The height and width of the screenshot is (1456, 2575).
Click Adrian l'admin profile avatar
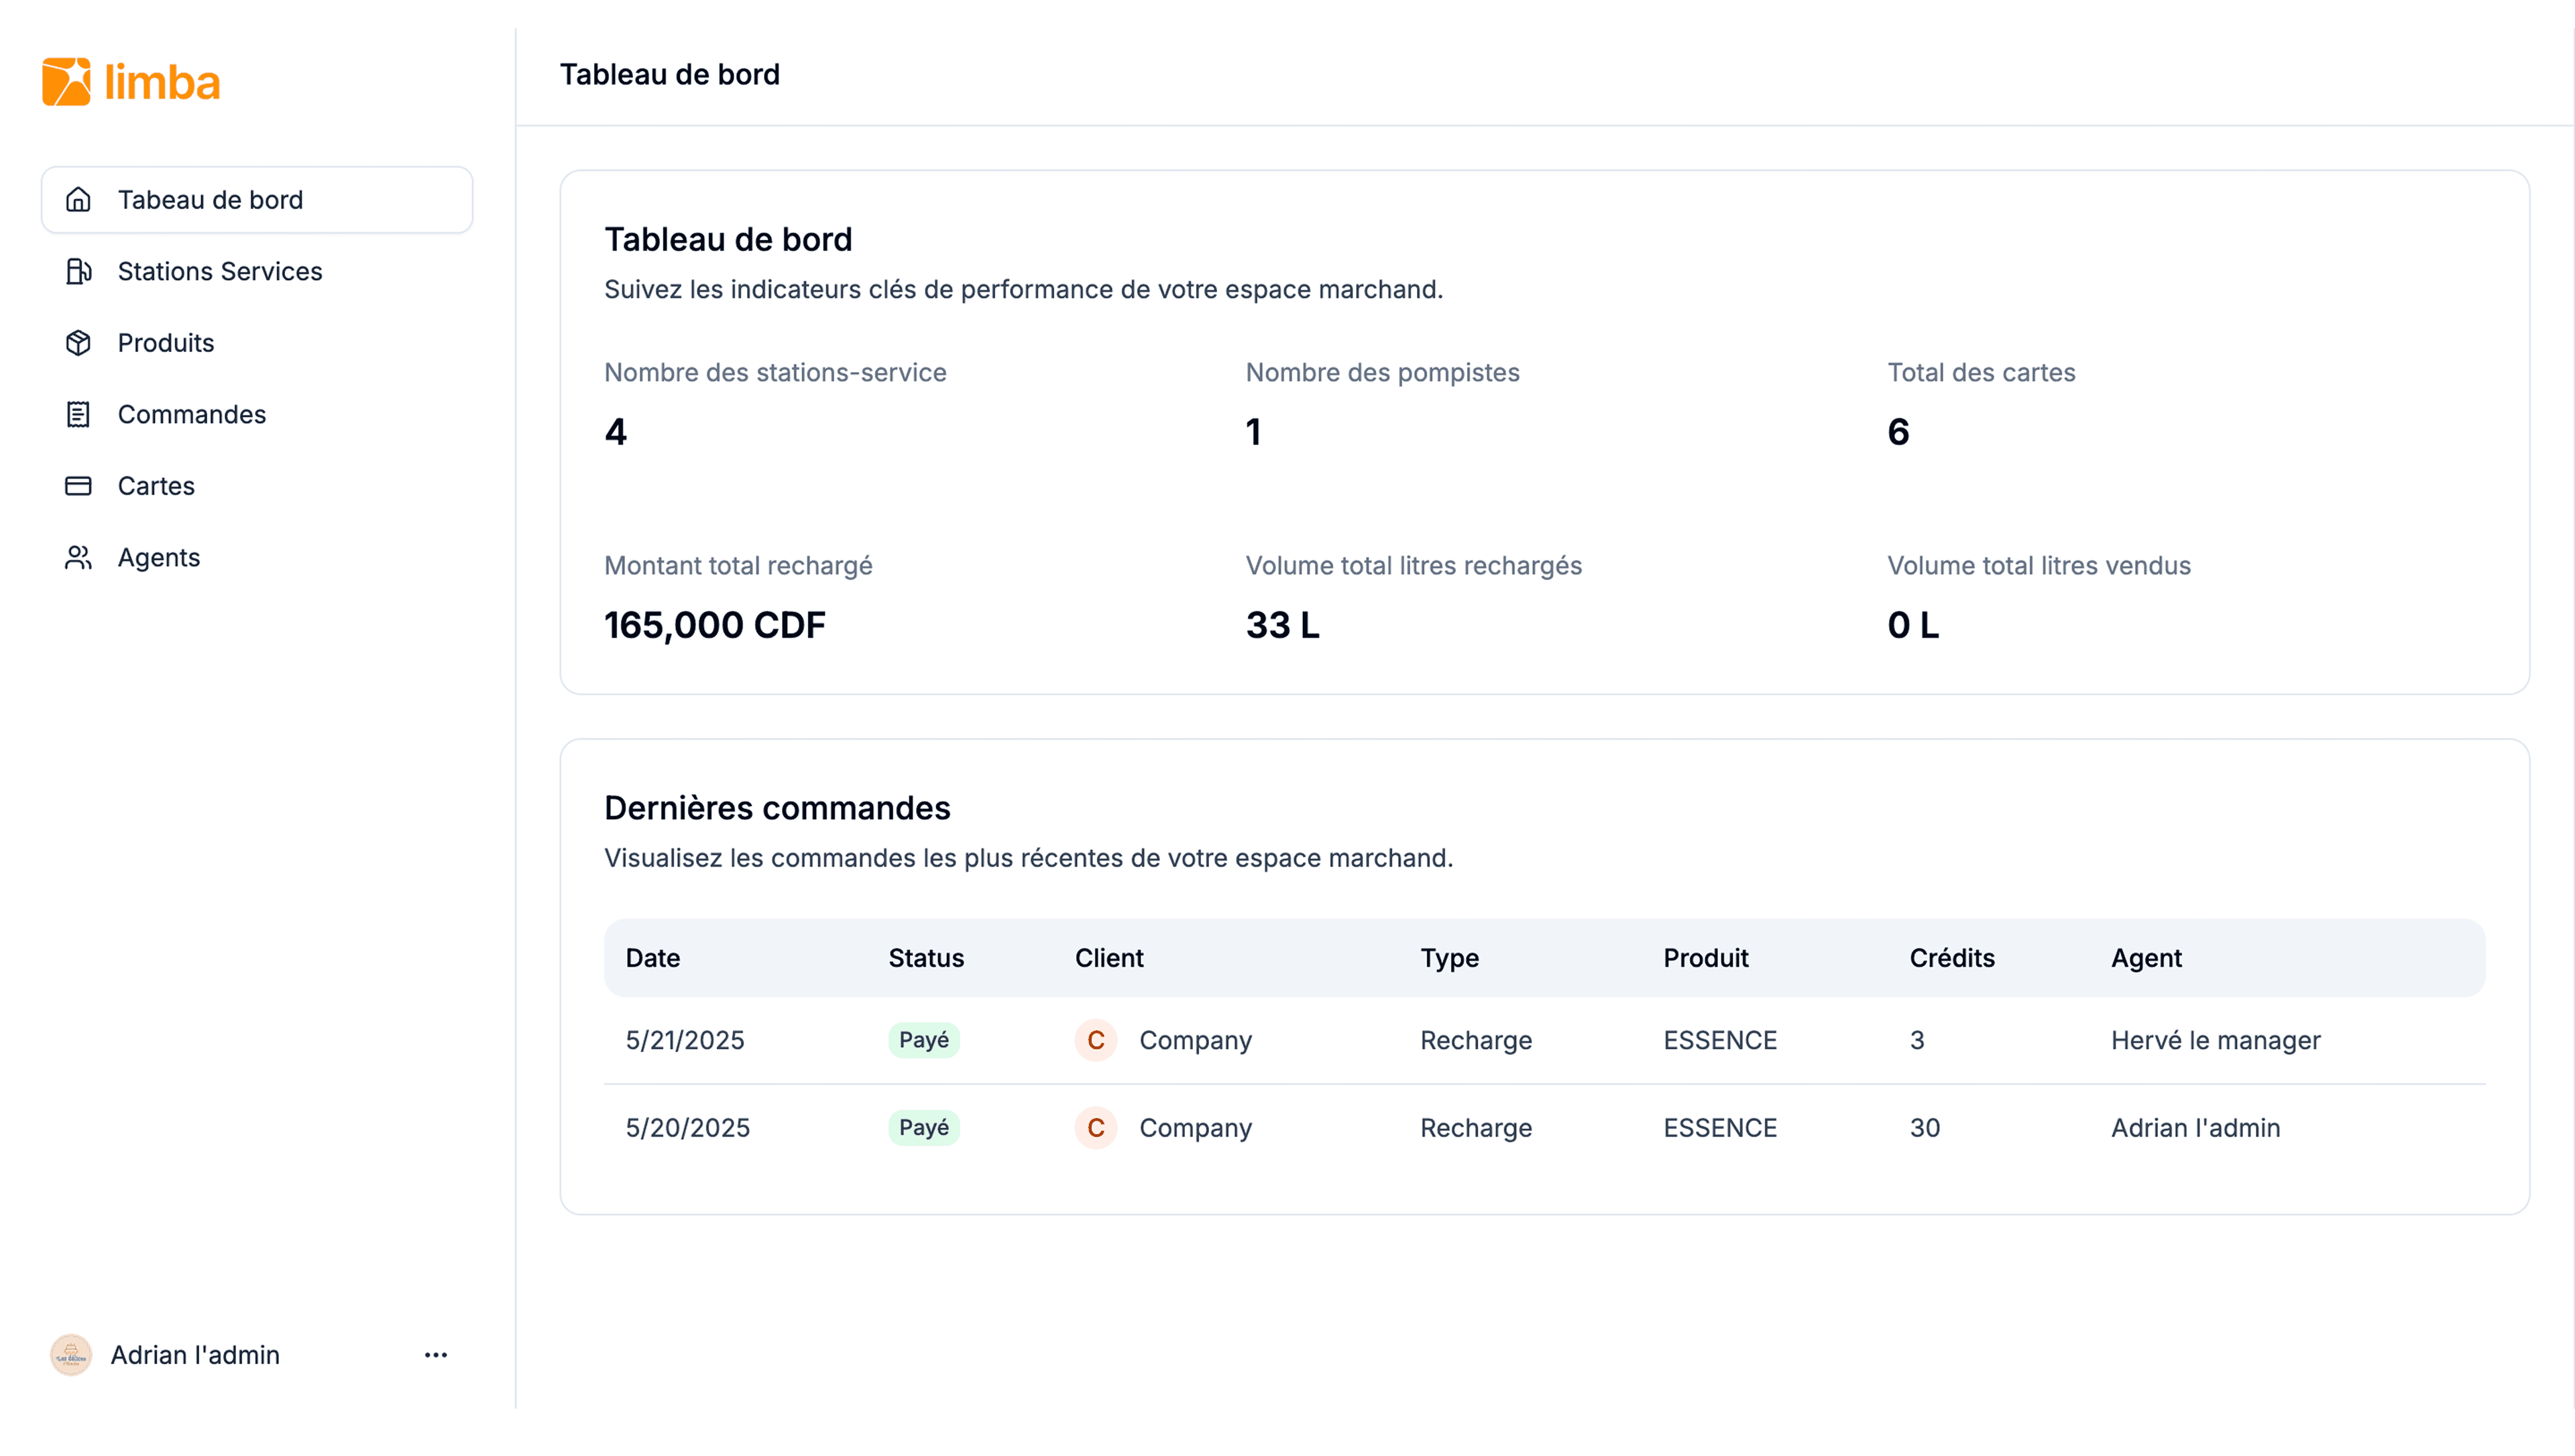[71, 1354]
